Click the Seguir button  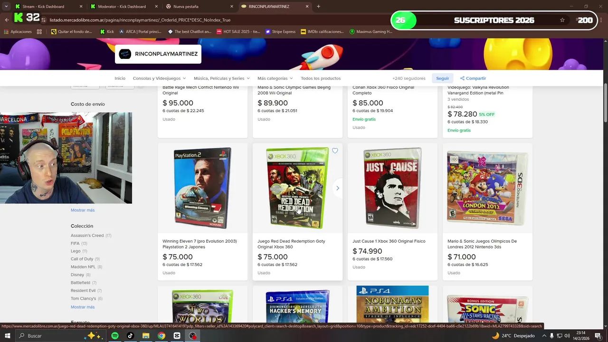click(442, 78)
